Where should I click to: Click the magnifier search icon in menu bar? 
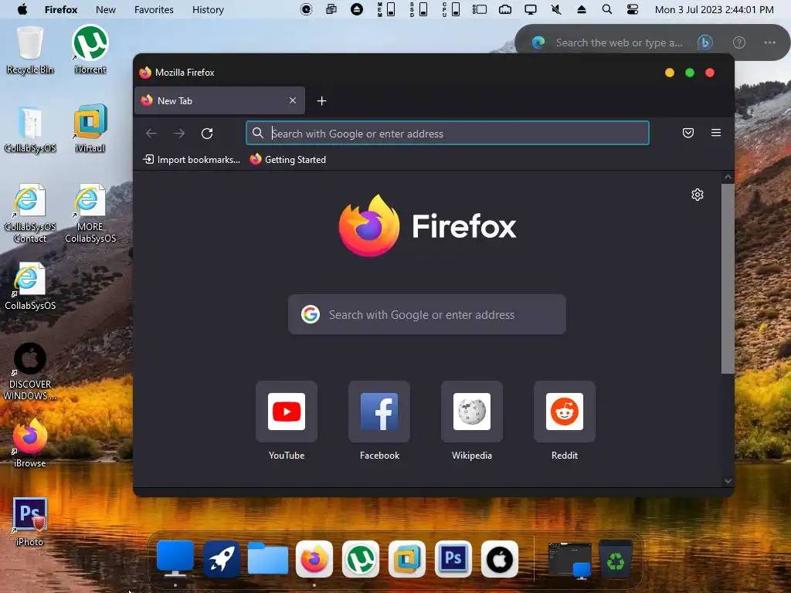(x=607, y=9)
